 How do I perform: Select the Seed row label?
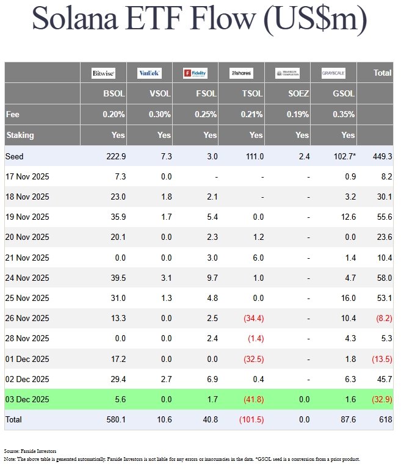(x=15, y=157)
